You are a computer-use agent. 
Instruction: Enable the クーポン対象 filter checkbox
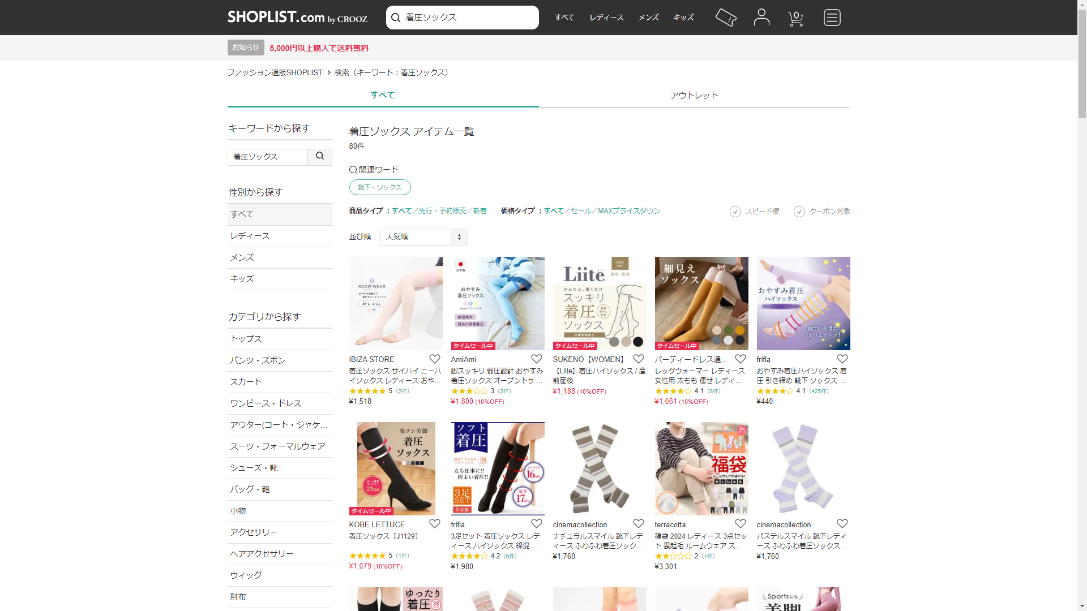pyautogui.click(x=799, y=212)
